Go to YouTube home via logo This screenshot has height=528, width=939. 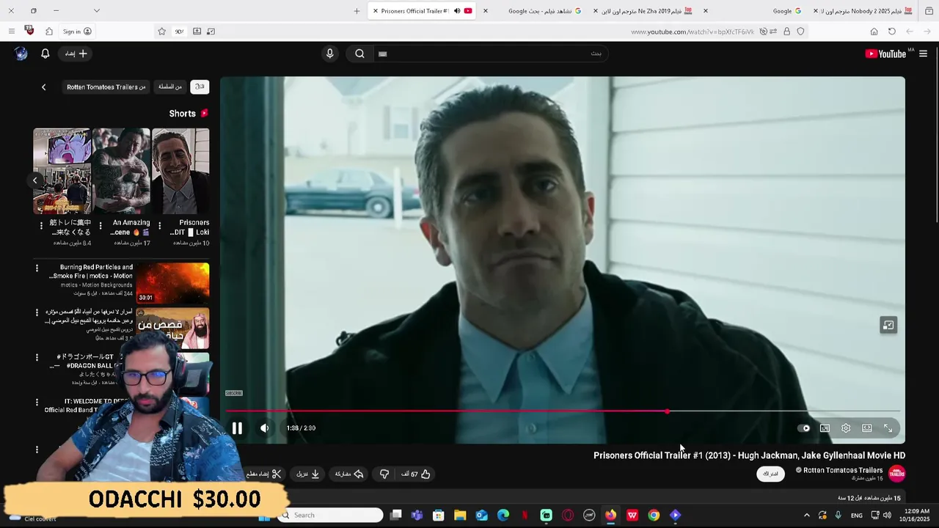point(885,54)
